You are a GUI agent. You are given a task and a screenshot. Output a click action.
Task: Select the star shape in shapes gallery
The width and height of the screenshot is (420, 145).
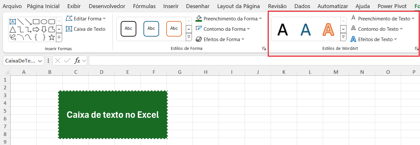point(51,37)
